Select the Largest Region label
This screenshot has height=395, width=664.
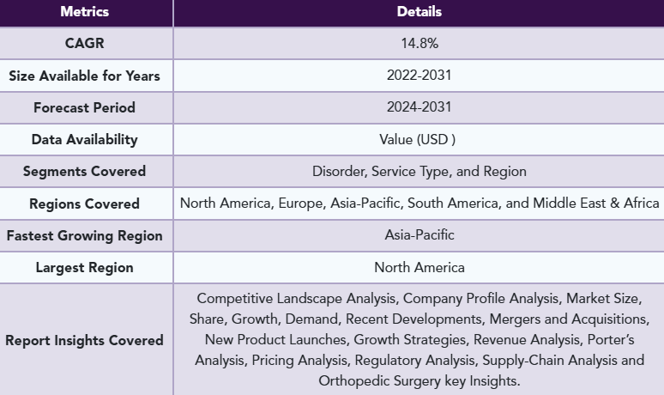[84, 267]
